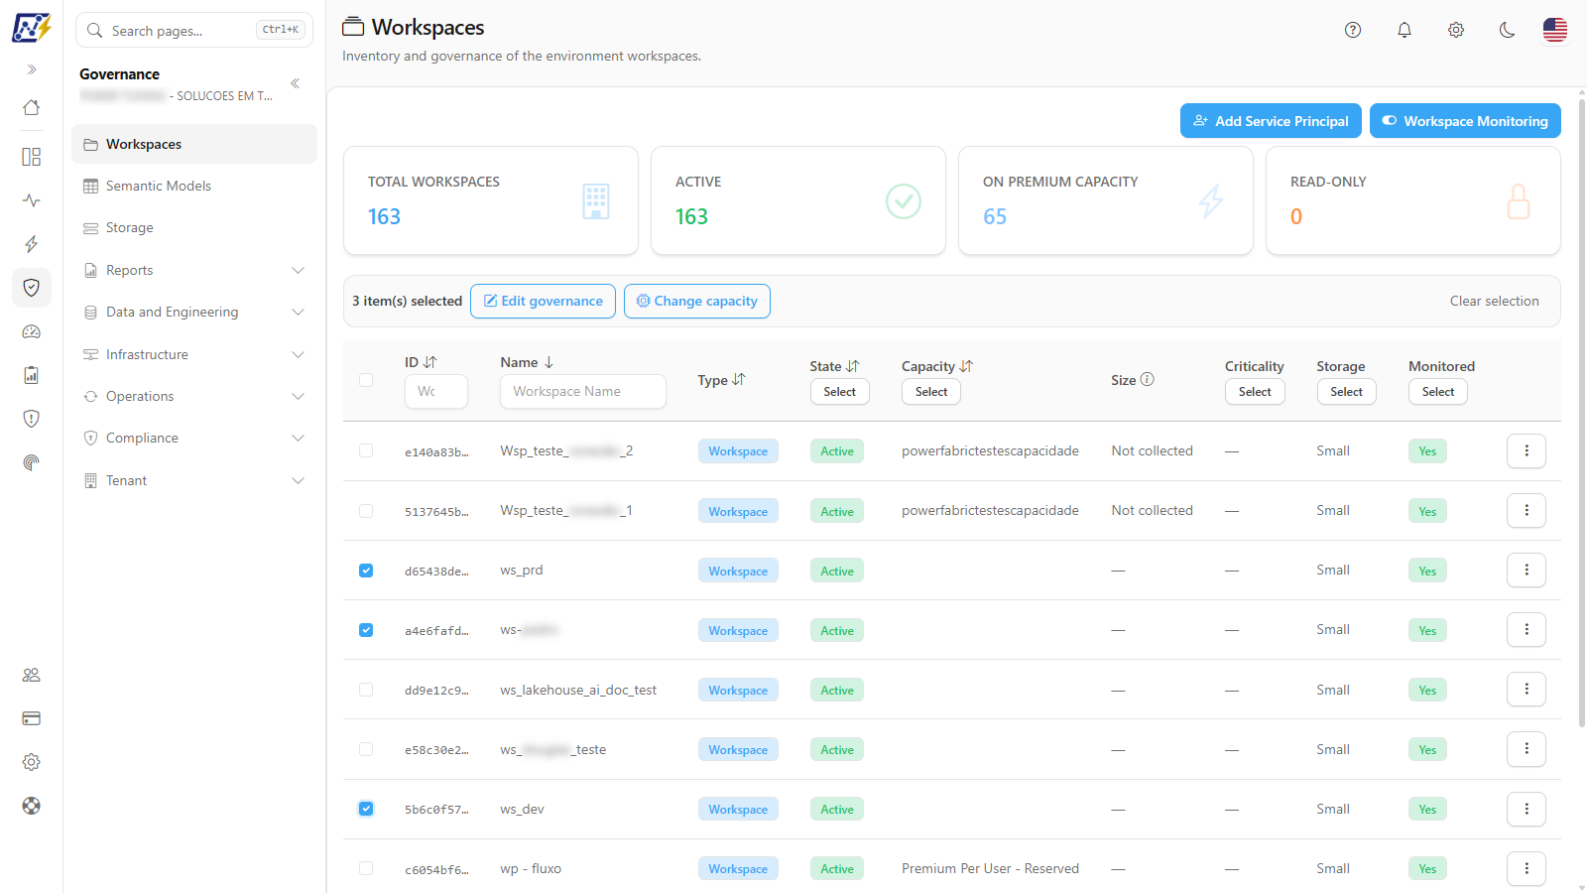Uncheck the checkbox for row a4e6fafd
Image resolution: width=1587 pixels, height=893 pixels.
pyautogui.click(x=366, y=630)
